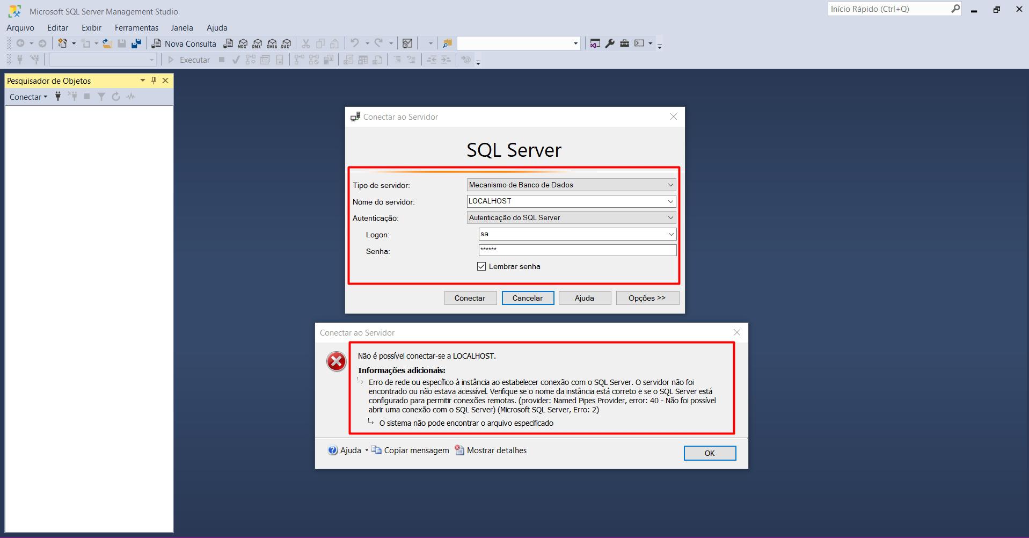Viewport: 1029px width, 538px height.
Task: Close the Pesquisador de Objetos panel
Action: [165, 81]
